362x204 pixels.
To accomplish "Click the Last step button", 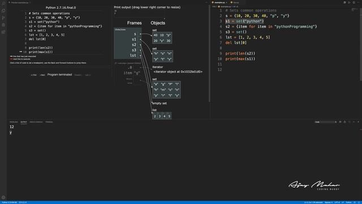I will tap(88, 75).
